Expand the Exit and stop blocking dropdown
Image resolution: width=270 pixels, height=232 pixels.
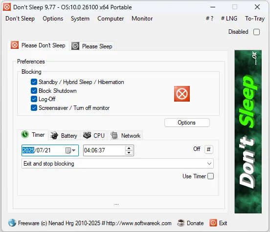(117, 164)
